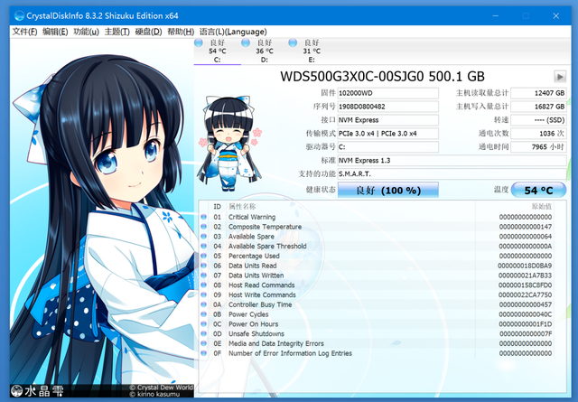Screen dimensions: 578x402
Task: Click the status dot for Controller Busy Time
Action: point(203,304)
